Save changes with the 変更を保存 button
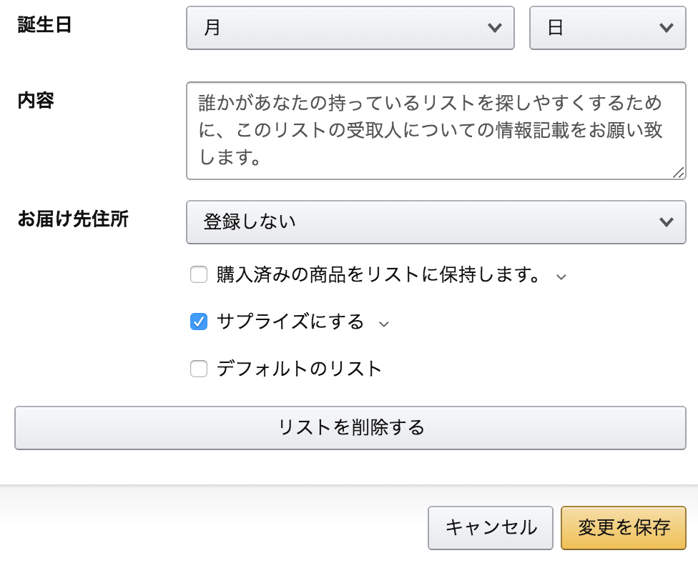This screenshot has height=563, width=698. point(624,528)
